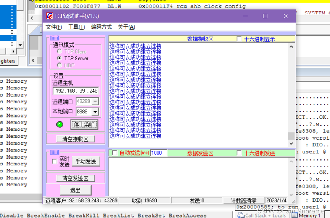Enable 十六进制显示 checkbox in receive area
The image size is (330, 218).
coord(239,39)
